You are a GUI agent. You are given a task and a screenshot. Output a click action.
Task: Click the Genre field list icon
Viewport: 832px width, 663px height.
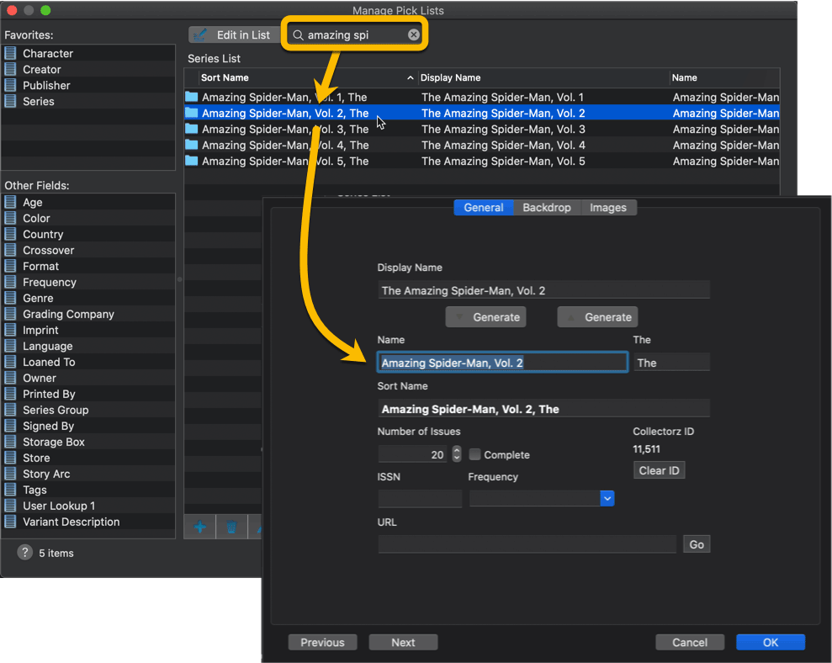click(x=10, y=298)
